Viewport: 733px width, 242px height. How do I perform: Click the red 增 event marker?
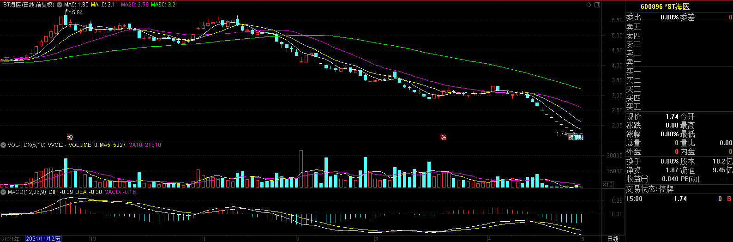pyautogui.click(x=70, y=137)
